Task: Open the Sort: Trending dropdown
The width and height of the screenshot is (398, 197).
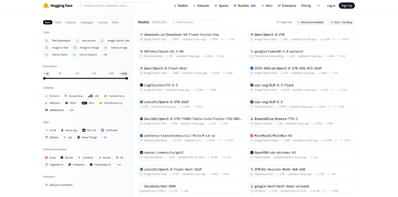Action: coord(341,22)
